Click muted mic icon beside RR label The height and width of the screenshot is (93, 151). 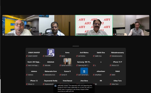coord(94,84)
